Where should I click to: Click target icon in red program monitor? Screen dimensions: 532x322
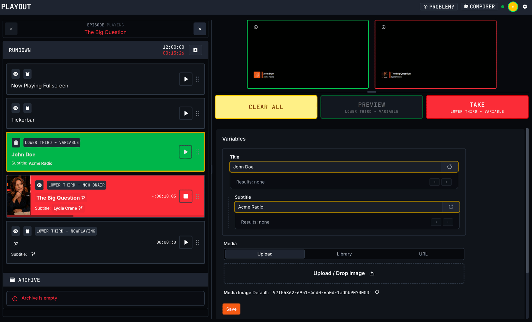click(384, 27)
